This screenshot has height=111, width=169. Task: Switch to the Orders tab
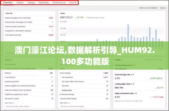click(20, 2)
